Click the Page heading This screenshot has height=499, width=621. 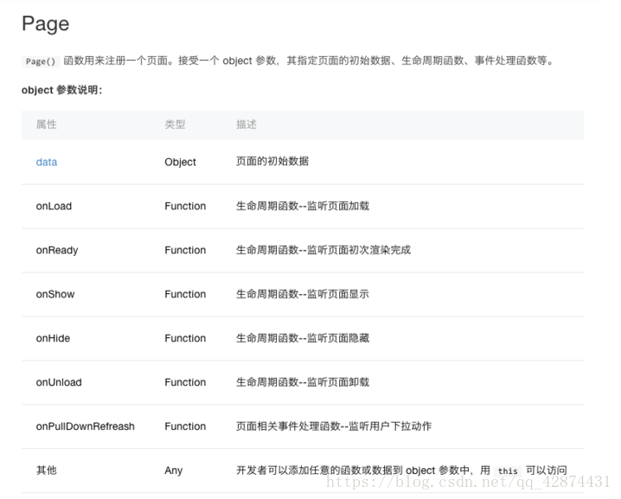[46, 23]
